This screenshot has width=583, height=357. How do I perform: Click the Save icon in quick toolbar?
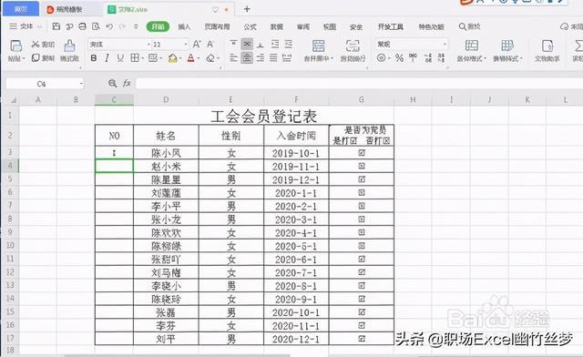click(x=56, y=26)
